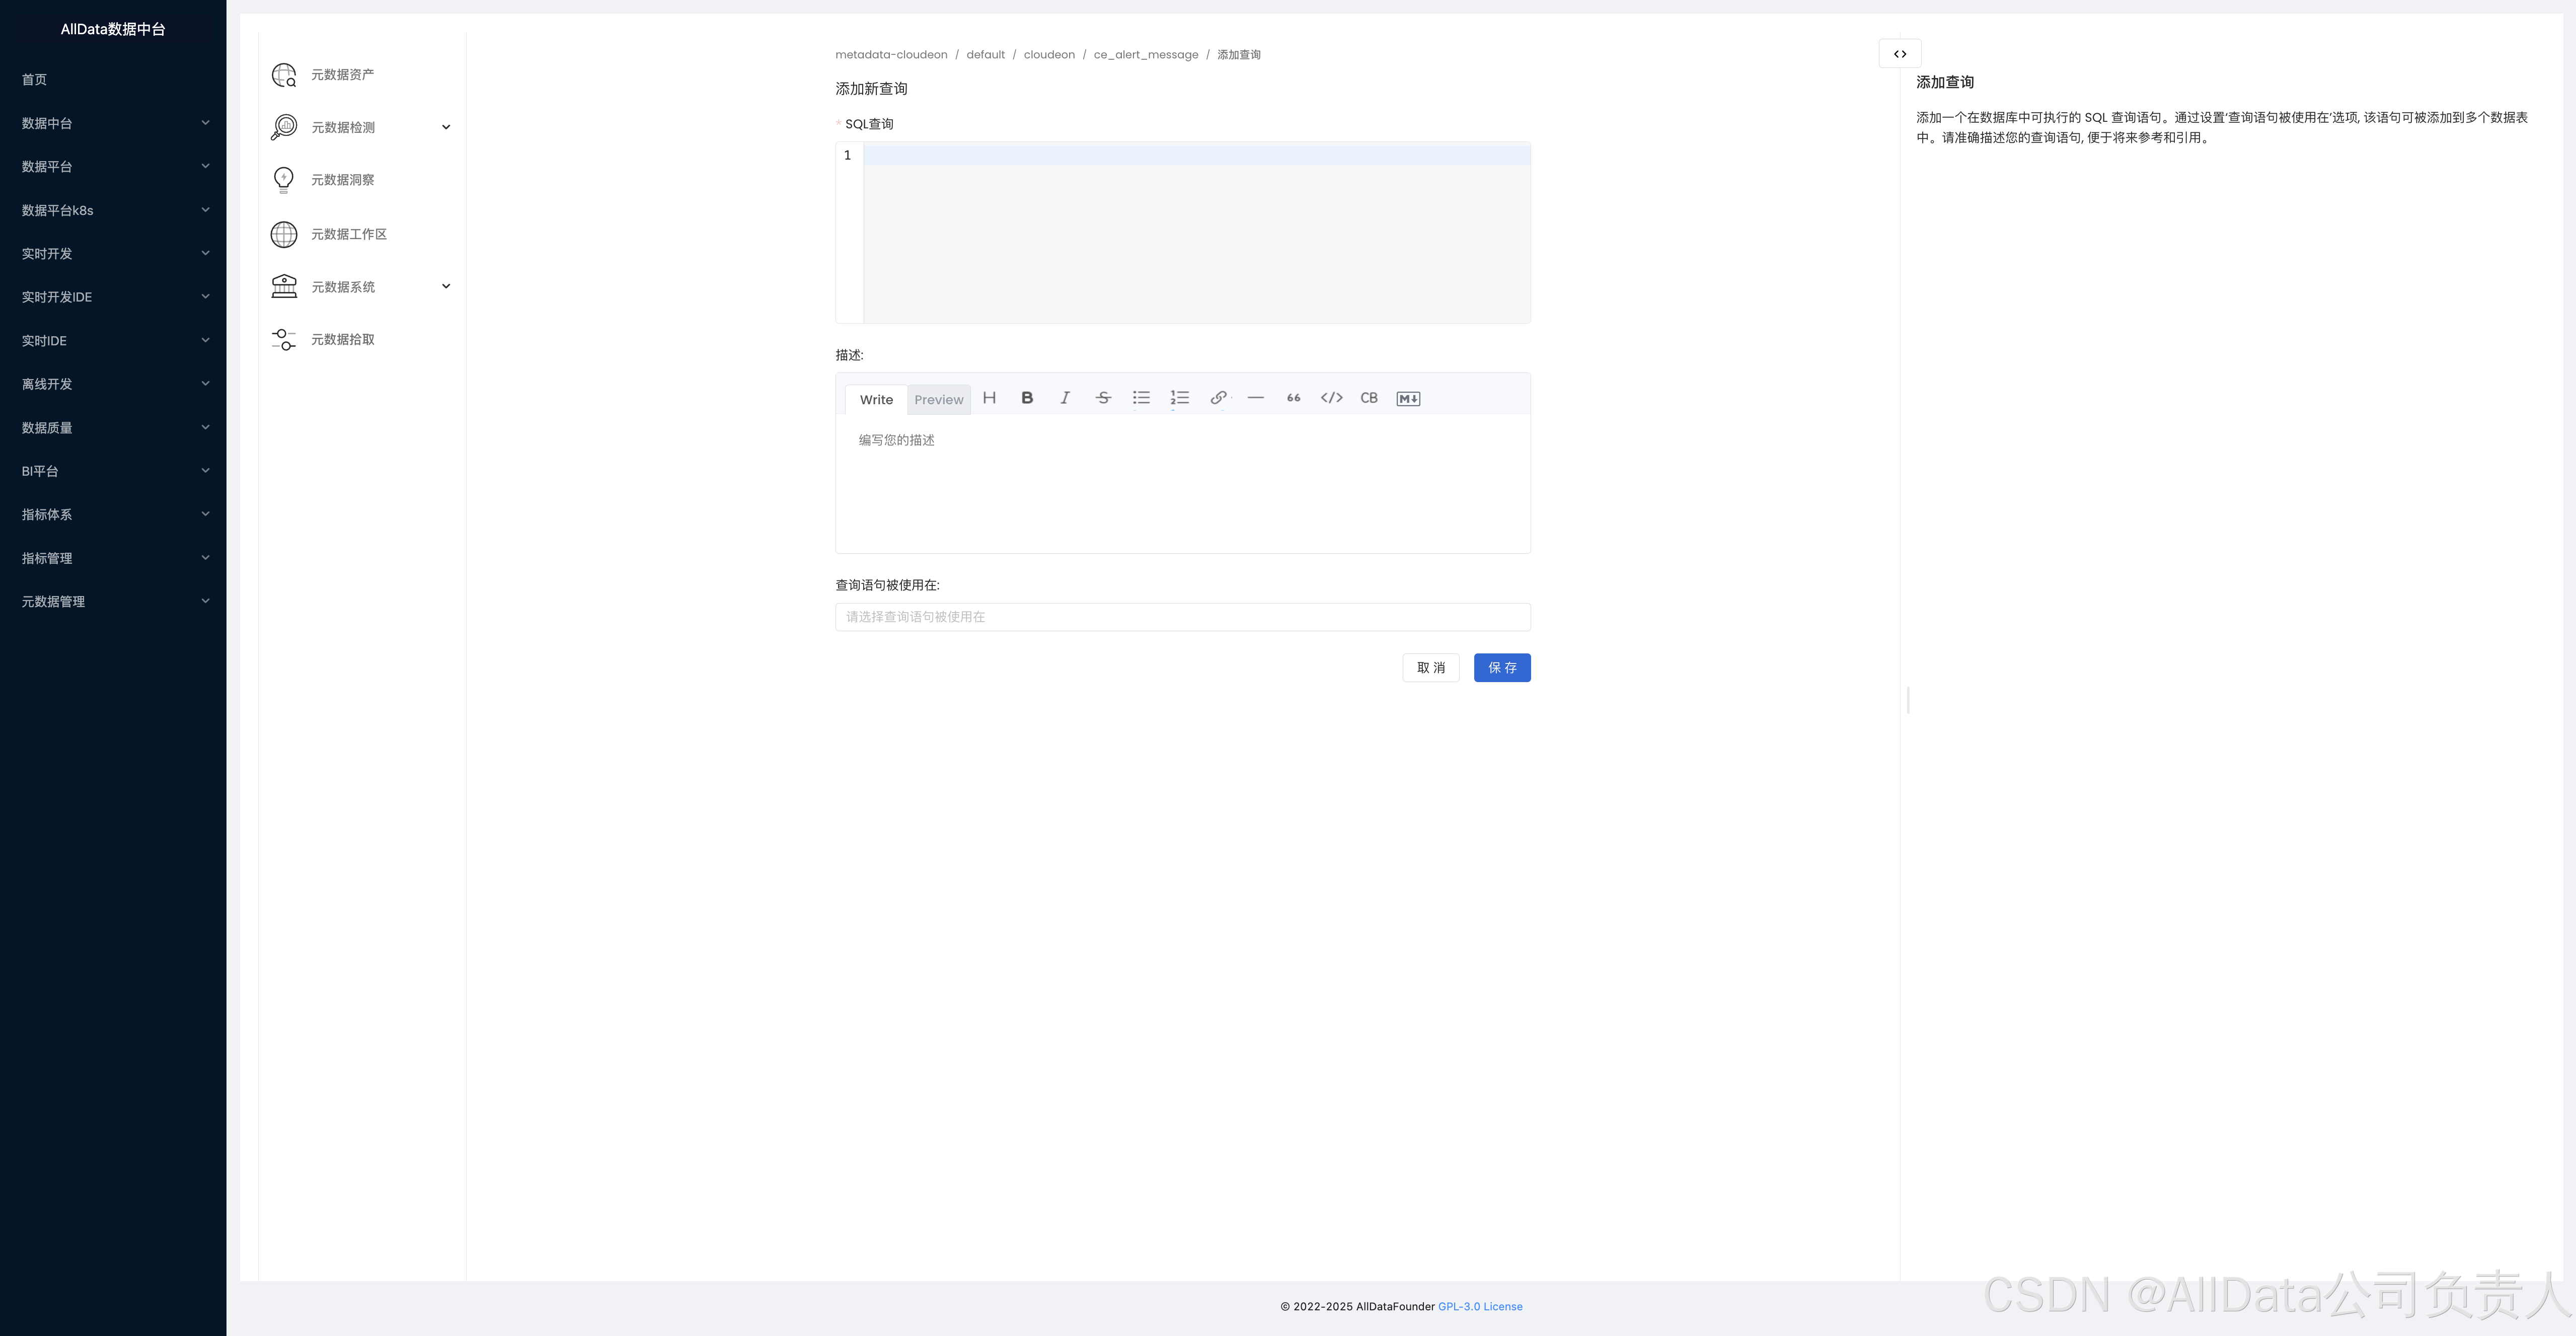Insert a blockquote with quote icon

coord(1293,398)
